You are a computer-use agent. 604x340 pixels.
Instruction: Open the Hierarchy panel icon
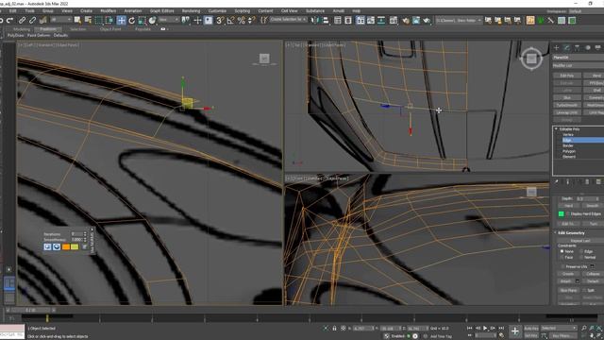point(577,48)
